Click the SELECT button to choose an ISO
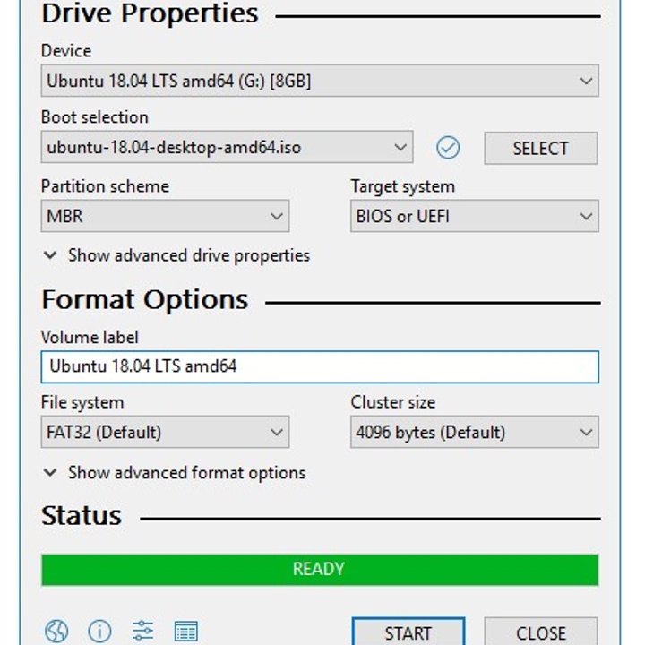Image resolution: width=645 pixels, height=645 pixels. click(540, 148)
